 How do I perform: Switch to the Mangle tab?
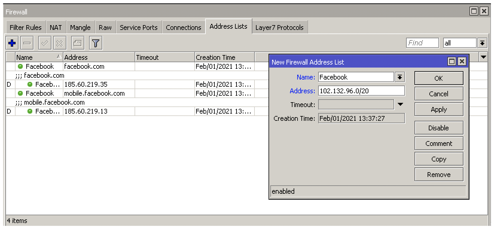click(x=80, y=28)
